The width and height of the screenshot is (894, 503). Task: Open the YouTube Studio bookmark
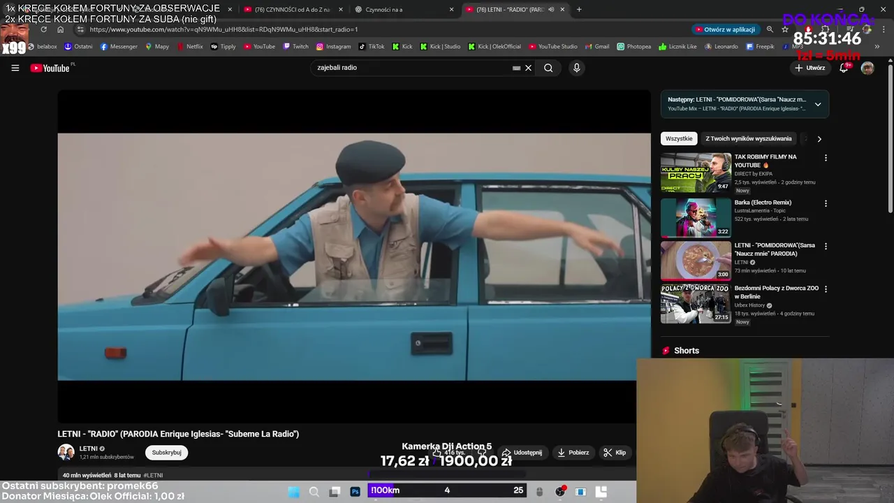coord(552,47)
